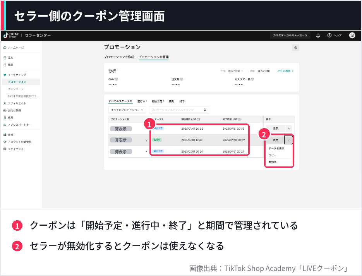Viewport: 362px width, 276px height.
Task: Switch to プロモーションを作成 tab
Action: pyautogui.click(x=119, y=57)
